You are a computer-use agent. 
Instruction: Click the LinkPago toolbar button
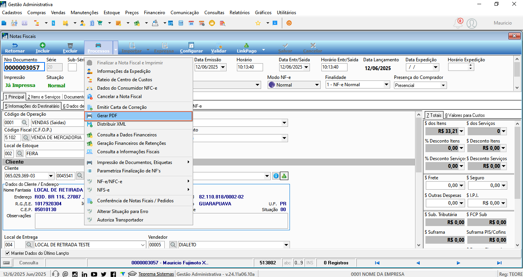tap(247, 48)
